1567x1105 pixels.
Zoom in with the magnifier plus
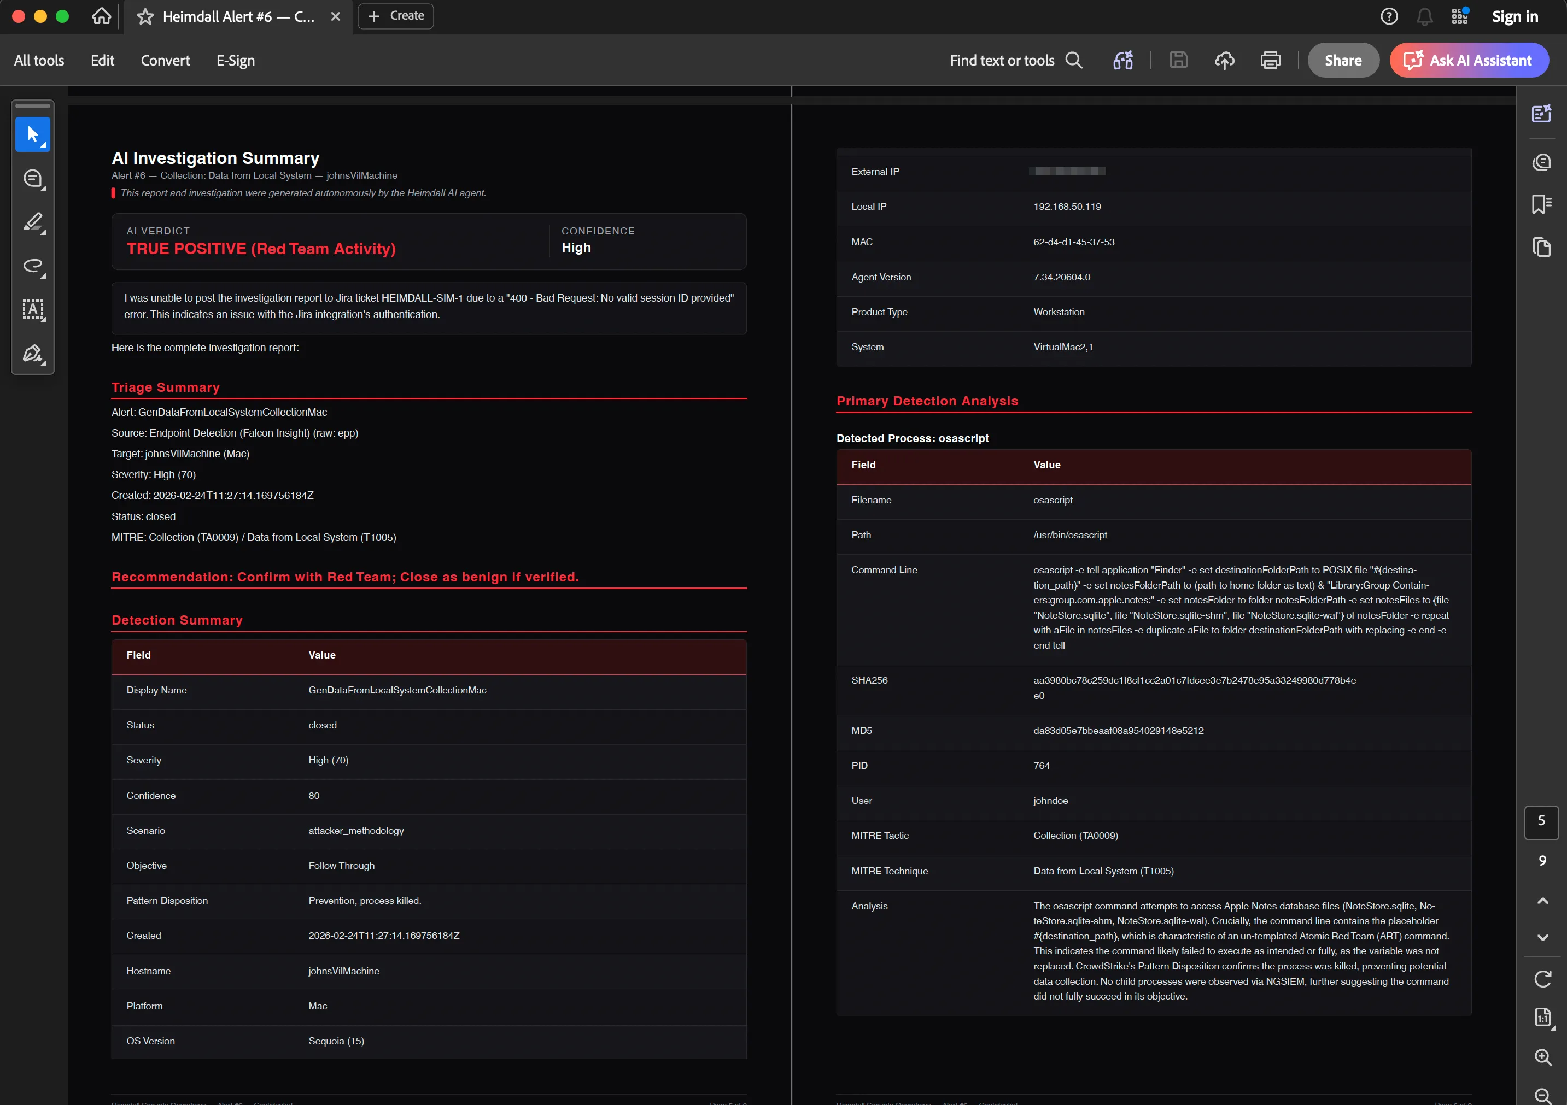coord(1543,1057)
